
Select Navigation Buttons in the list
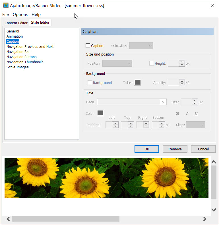point(22,57)
